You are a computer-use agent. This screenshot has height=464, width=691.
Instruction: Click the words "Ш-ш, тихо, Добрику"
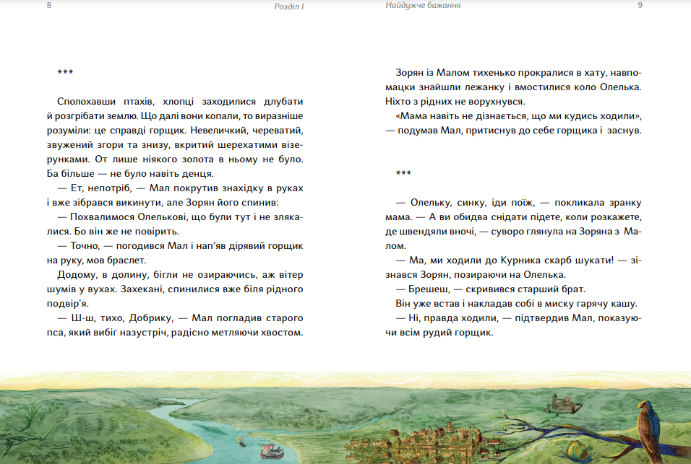[123, 318]
